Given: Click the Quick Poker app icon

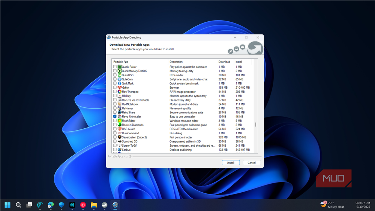Looking at the screenshot, I should pyautogui.click(x=119, y=67).
